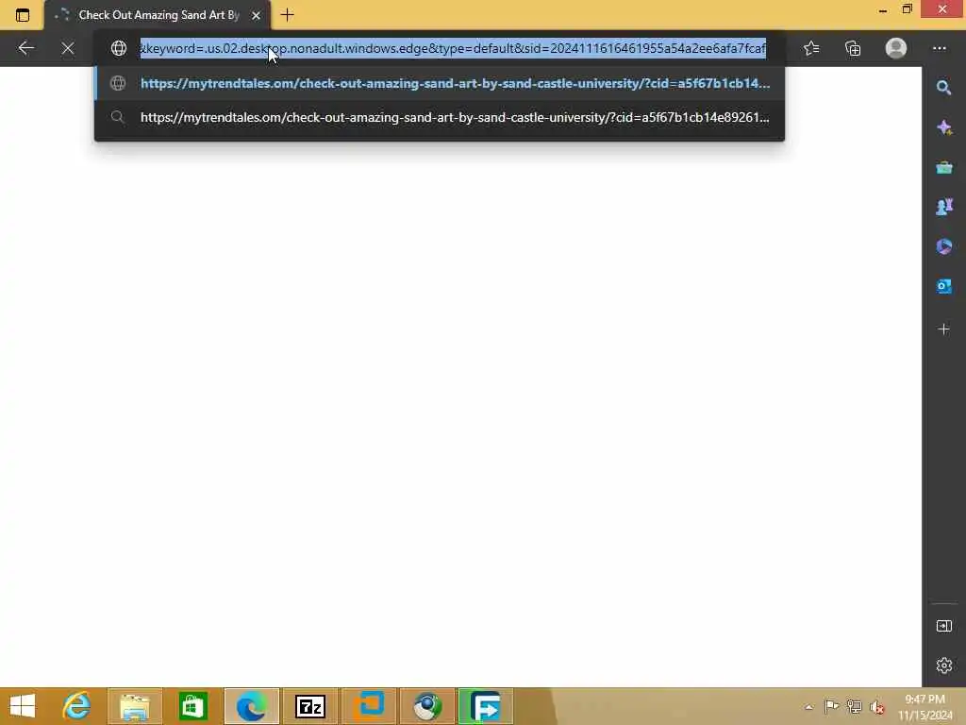The image size is (966, 725).
Task: Launch Internet Explorer from taskbar
Action: 77,706
